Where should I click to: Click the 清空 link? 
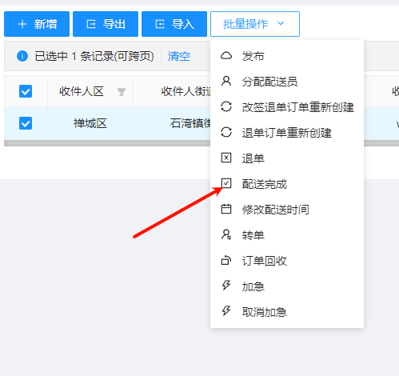click(179, 56)
